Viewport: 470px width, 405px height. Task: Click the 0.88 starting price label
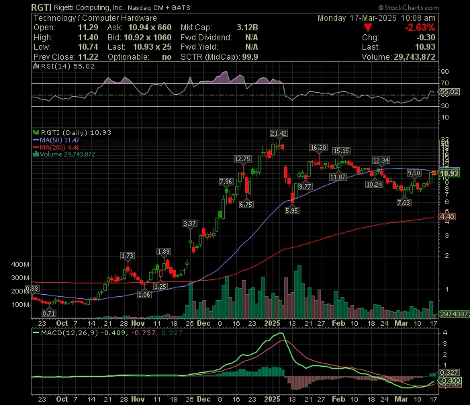tap(32, 289)
